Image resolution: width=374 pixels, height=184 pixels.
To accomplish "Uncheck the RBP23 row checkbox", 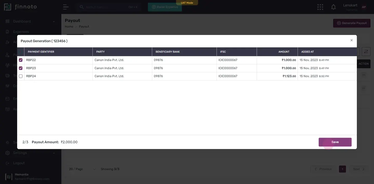I will tap(21, 68).
